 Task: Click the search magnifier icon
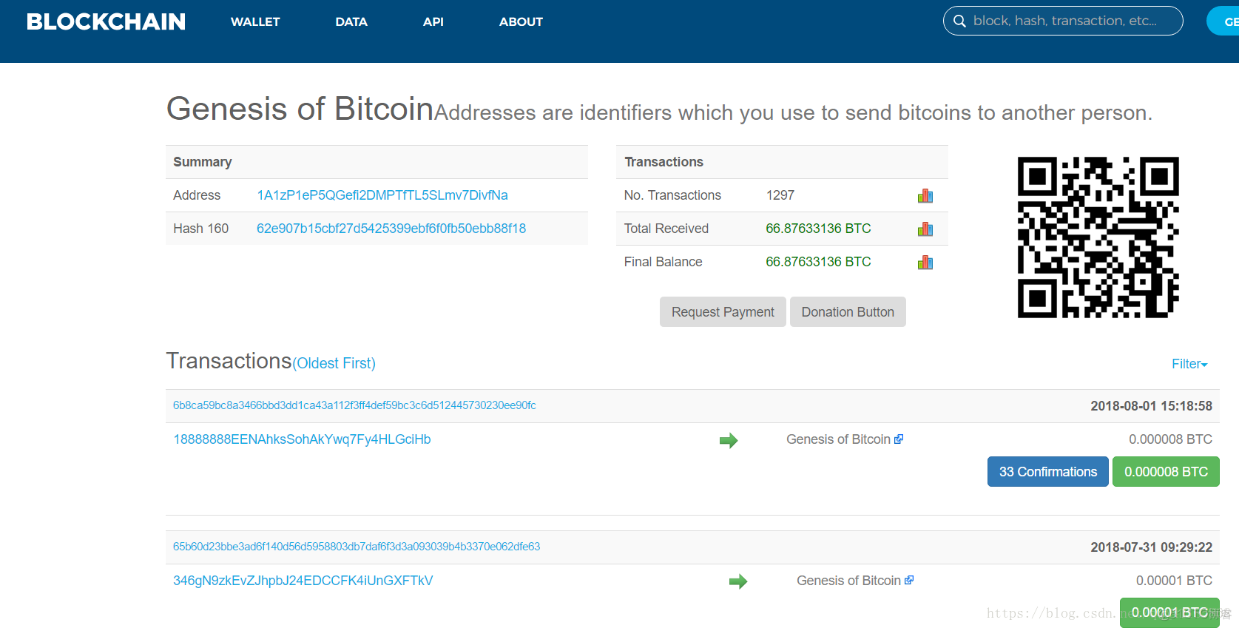pyautogui.click(x=959, y=21)
